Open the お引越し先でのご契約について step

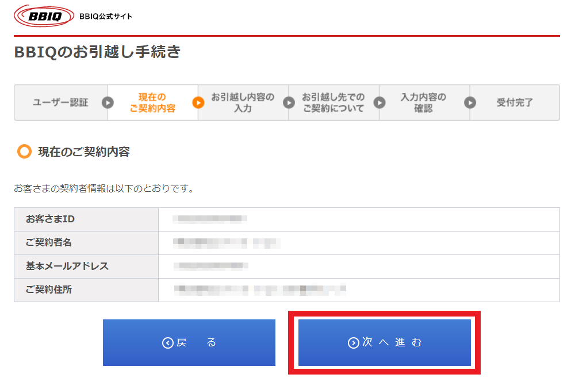[x=333, y=103]
